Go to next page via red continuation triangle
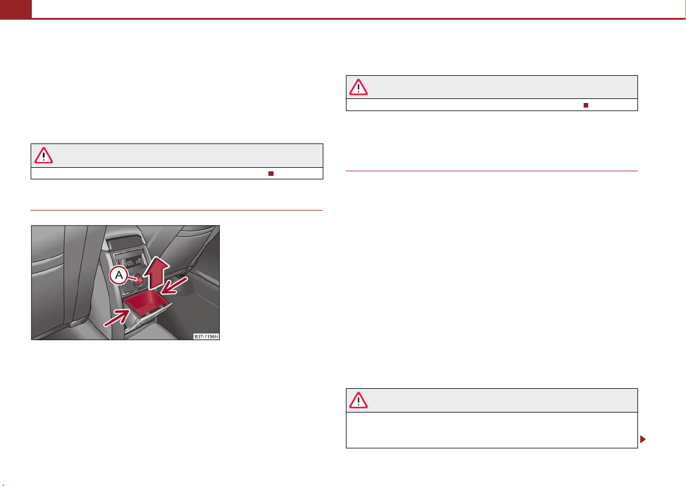 pyautogui.click(x=643, y=439)
